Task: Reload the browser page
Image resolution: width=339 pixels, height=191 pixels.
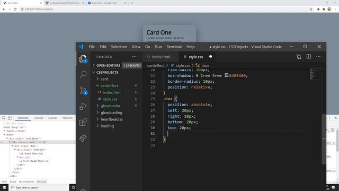Action: point(15,10)
